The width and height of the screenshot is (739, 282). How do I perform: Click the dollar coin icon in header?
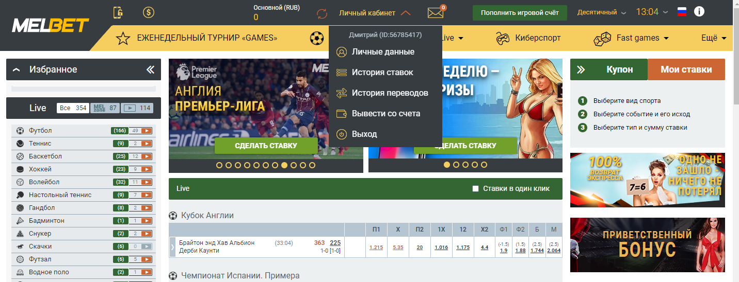point(149,12)
